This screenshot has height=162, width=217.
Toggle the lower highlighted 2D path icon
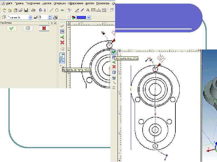[62, 61]
